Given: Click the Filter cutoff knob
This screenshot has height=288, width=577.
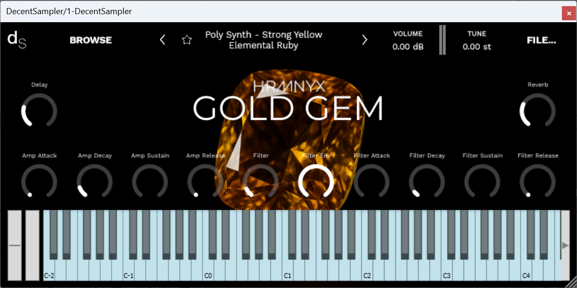Looking at the screenshot, I should coord(261,182).
